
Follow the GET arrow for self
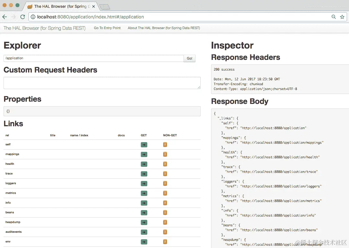pyautogui.click(x=144, y=145)
